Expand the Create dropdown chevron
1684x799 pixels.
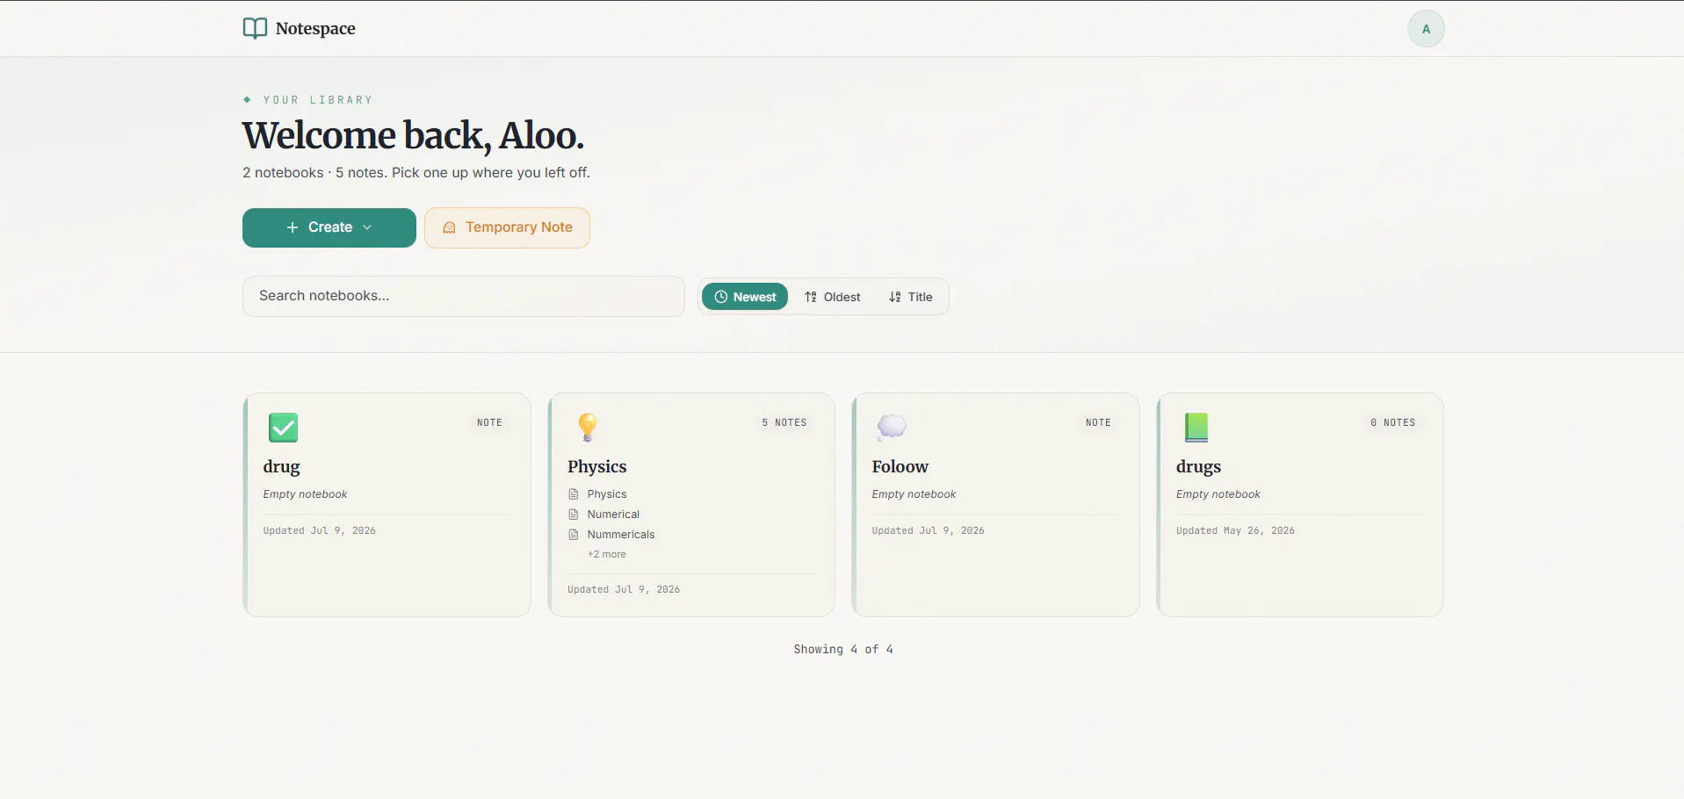click(367, 227)
